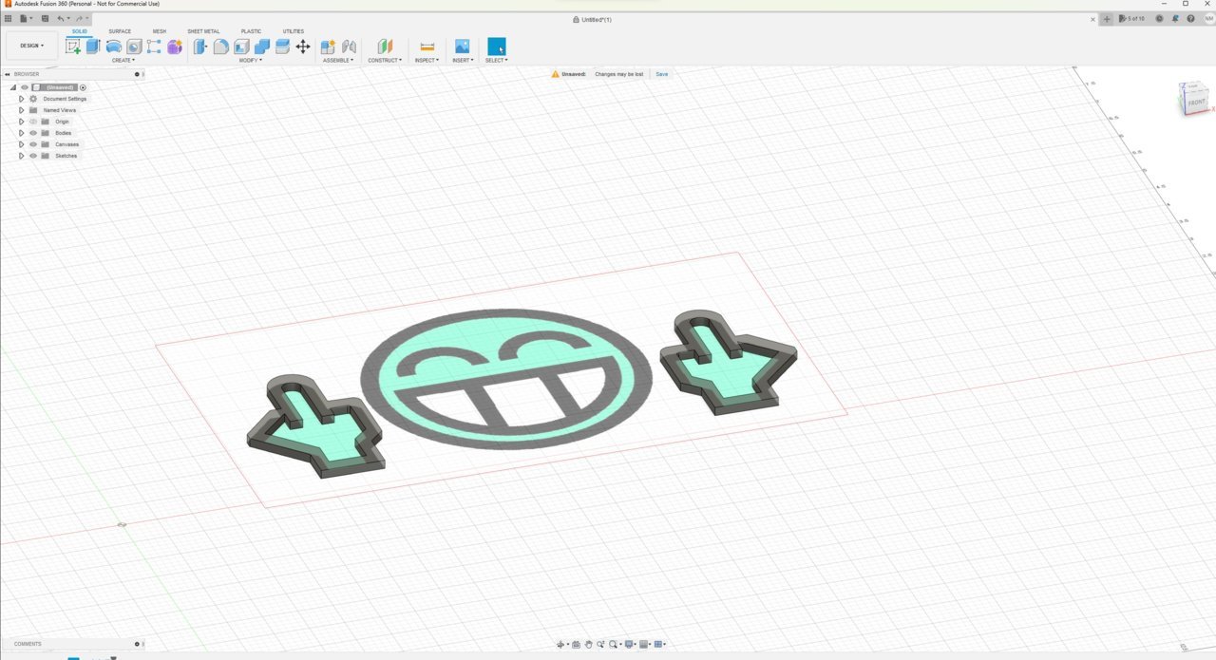Open the INSPECT dropdown menu
This screenshot has width=1216, height=660.
[427, 60]
